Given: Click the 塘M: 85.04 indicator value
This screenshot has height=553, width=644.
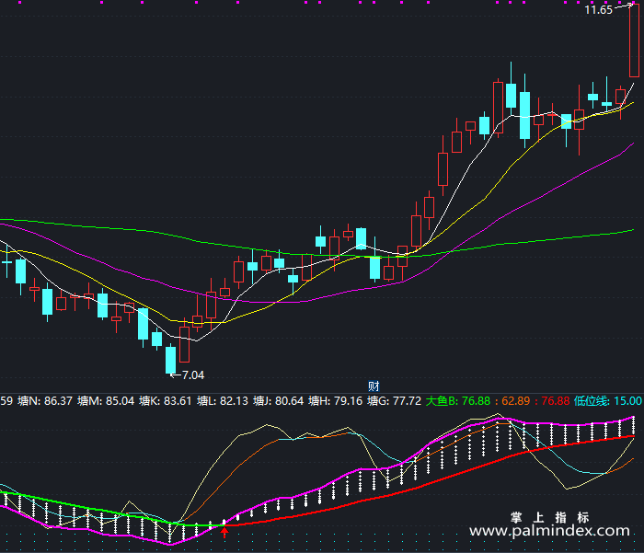Looking at the screenshot, I should 106,401.
